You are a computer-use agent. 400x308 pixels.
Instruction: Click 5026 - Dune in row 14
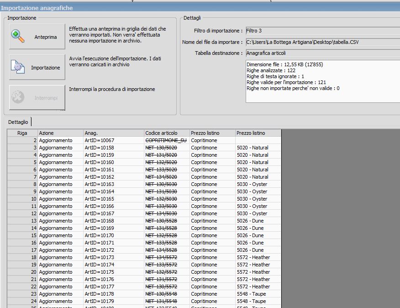tap(258, 228)
